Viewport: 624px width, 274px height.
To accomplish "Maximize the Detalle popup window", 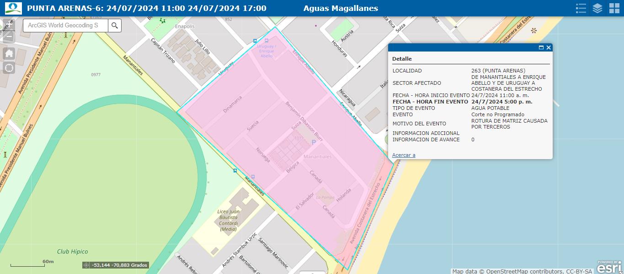I will coord(541,47).
